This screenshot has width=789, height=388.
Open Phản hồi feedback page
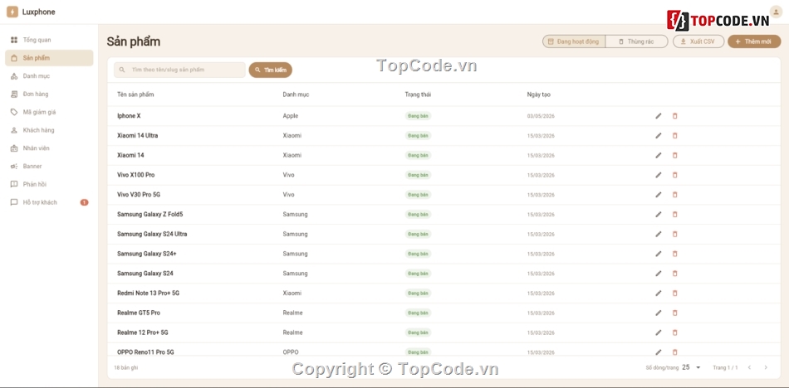pyautogui.click(x=49, y=184)
